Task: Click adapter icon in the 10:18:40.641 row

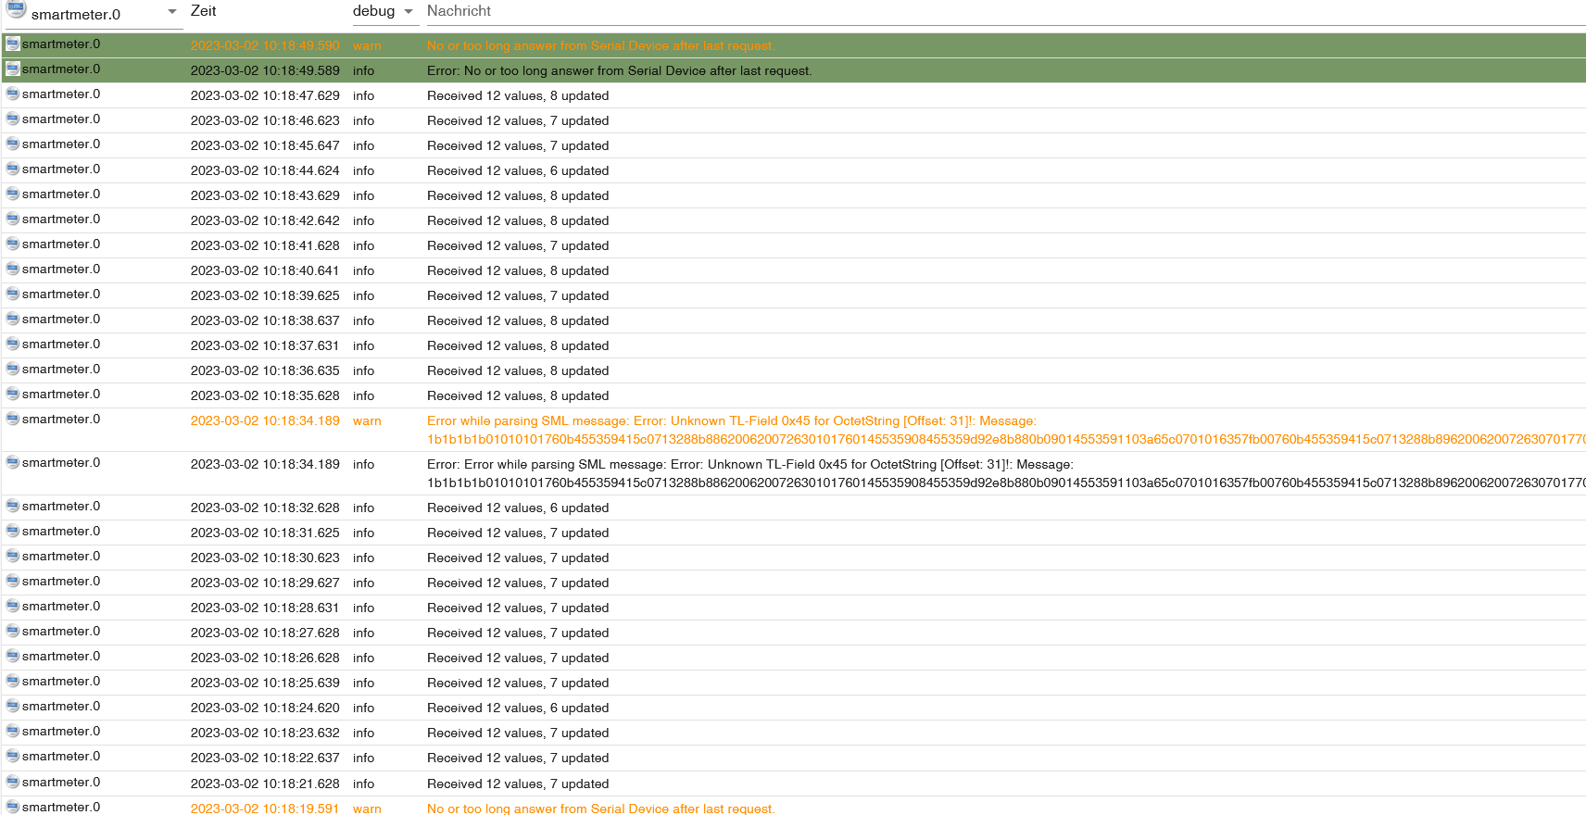Action: pyautogui.click(x=13, y=269)
